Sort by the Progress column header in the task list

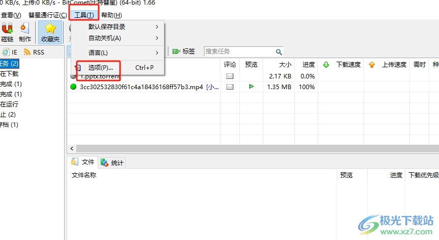pos(307,65)
